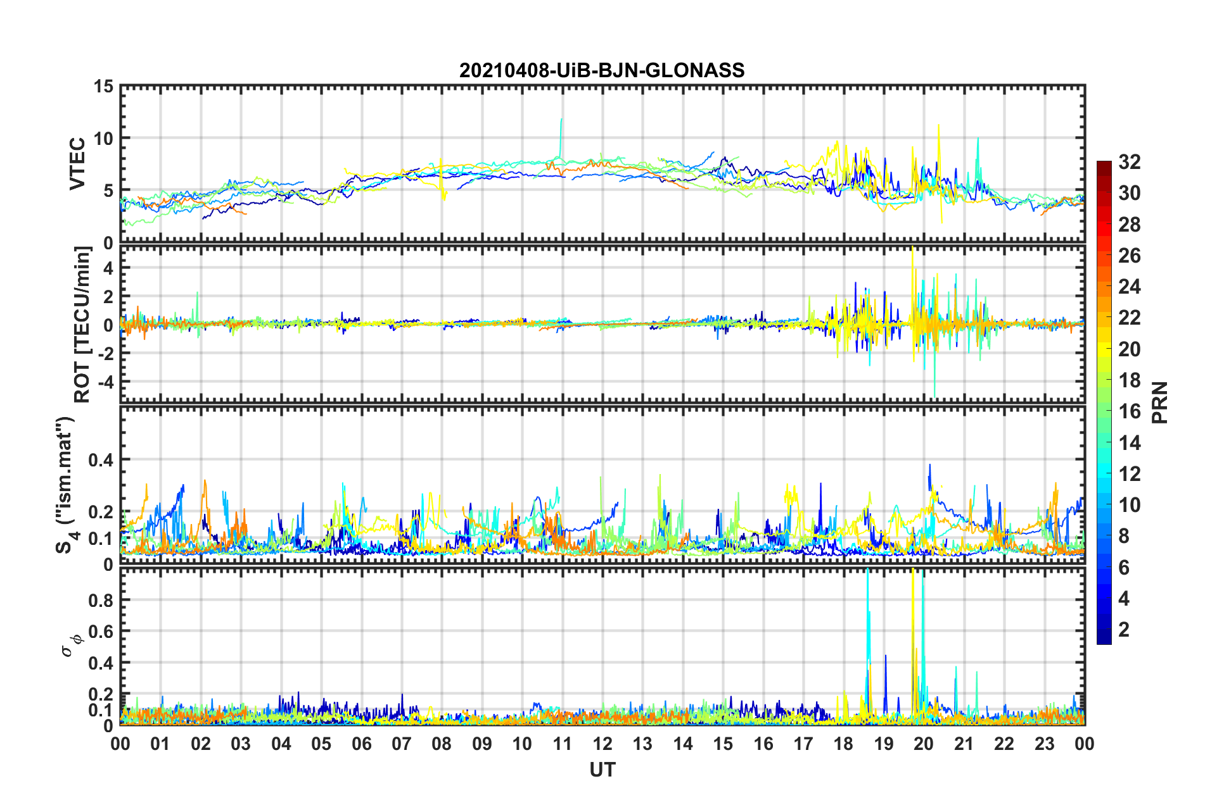Click colorbar tick label 16
The height and width of the screenshot is (805, 1205).
click(x=1129, y=411)
